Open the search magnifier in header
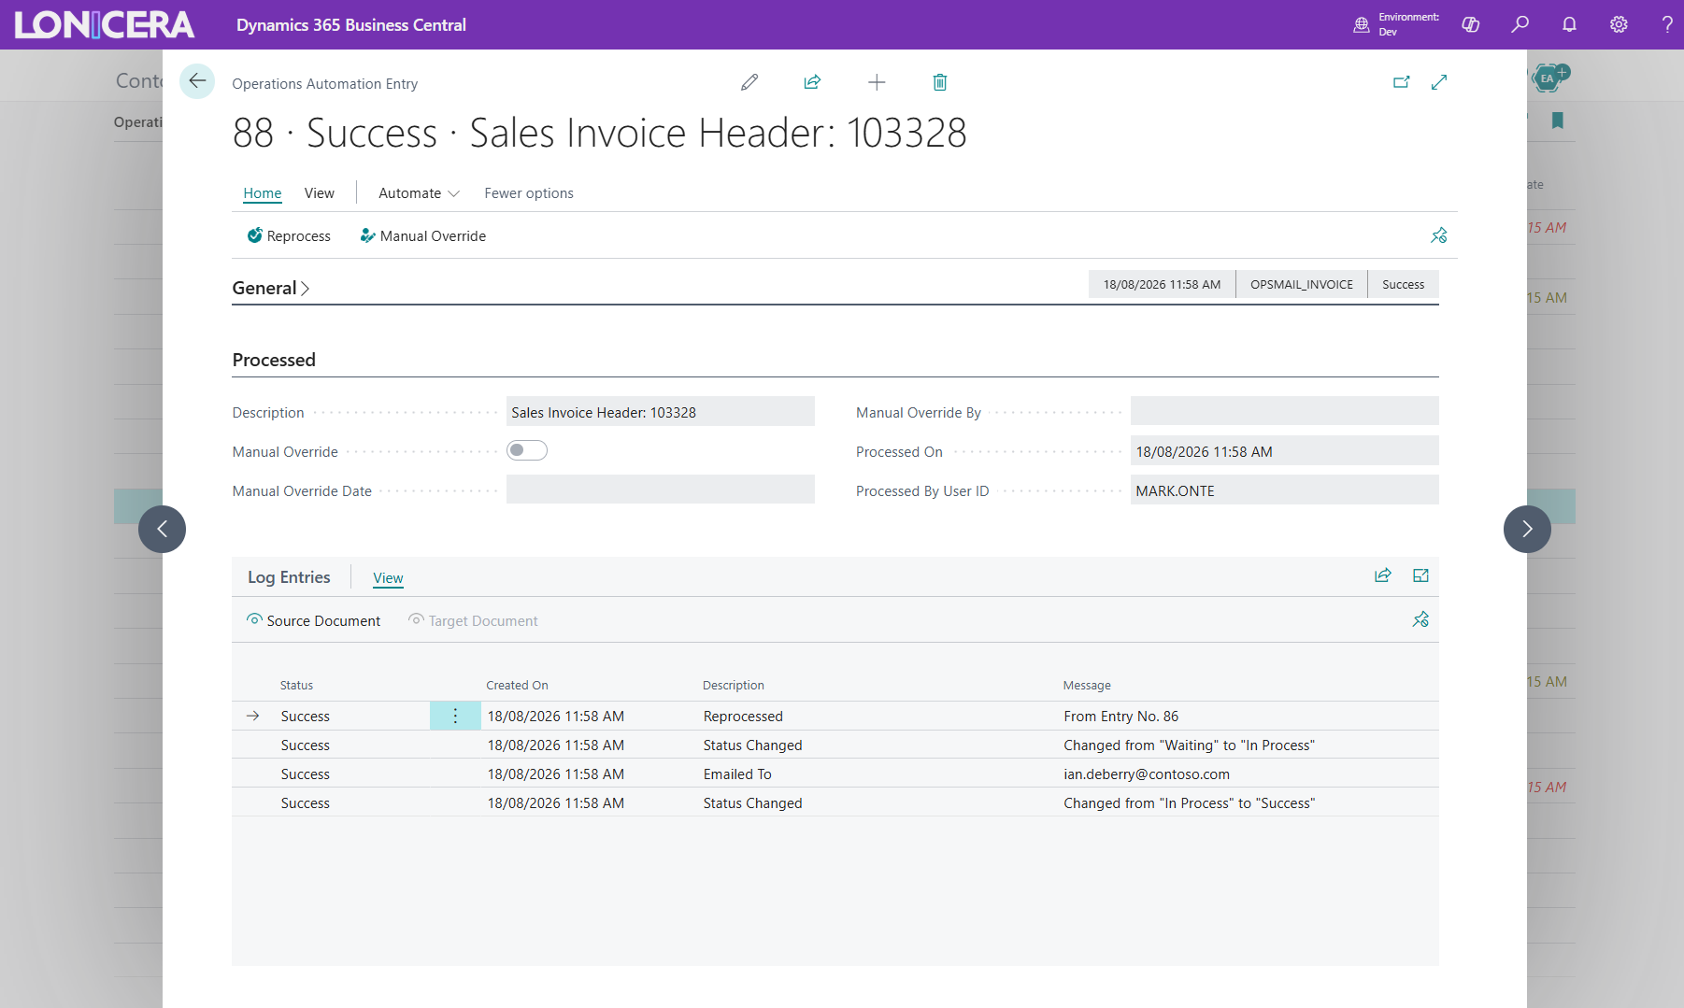1684x1008 pixels. click(1520, 24)
